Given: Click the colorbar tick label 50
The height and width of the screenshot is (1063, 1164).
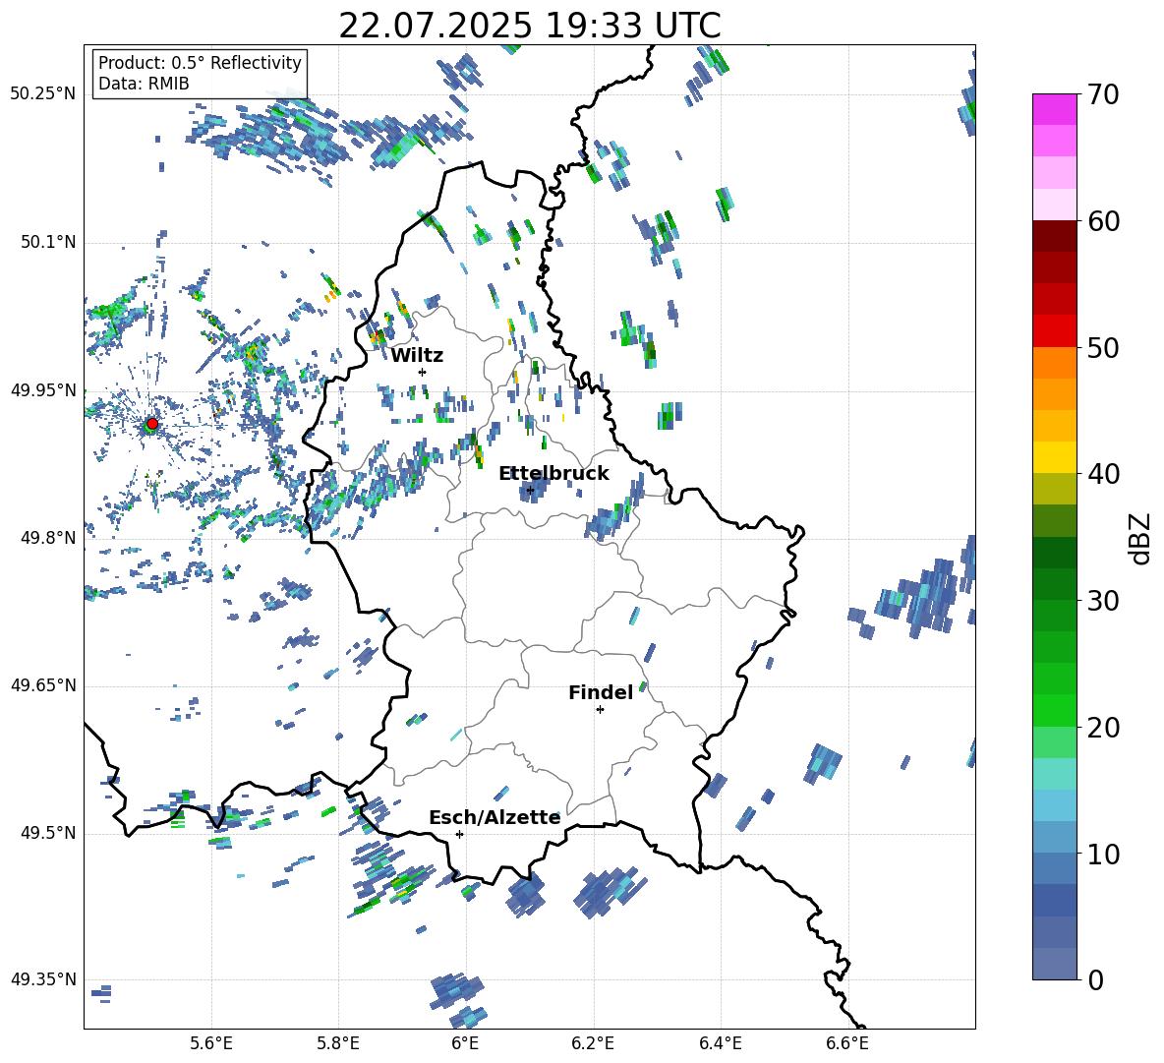Looking at the screenshot, I should coord(1103,348).
